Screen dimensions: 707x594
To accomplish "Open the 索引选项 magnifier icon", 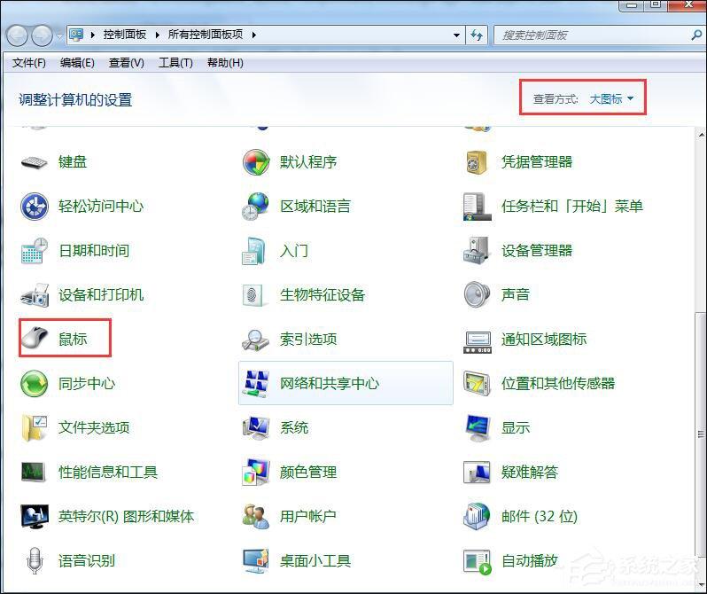I will 256,340.
